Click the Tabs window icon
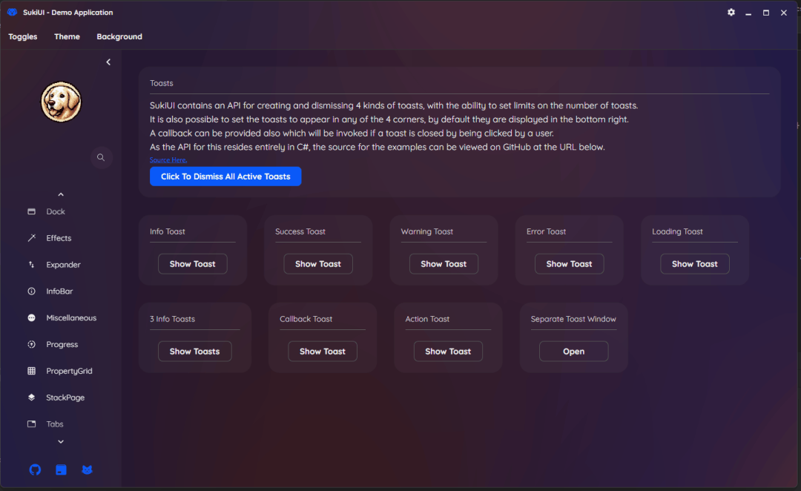801x491 pixels. point(32,424)
